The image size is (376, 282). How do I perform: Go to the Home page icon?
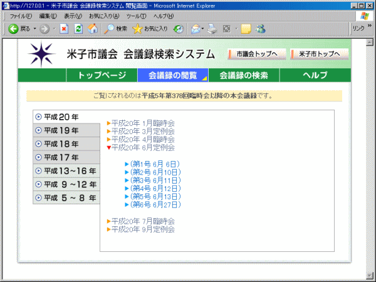click(x=93, y=29)
